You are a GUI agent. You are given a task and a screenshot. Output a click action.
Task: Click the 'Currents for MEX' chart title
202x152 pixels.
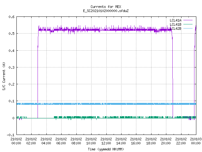106,7
